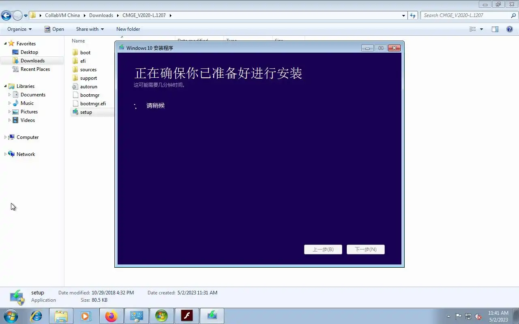Open Windows Explorer taskbar icon
Image resolution: width=519 pixels, height=324 pixels.
[x=61, y=316]
